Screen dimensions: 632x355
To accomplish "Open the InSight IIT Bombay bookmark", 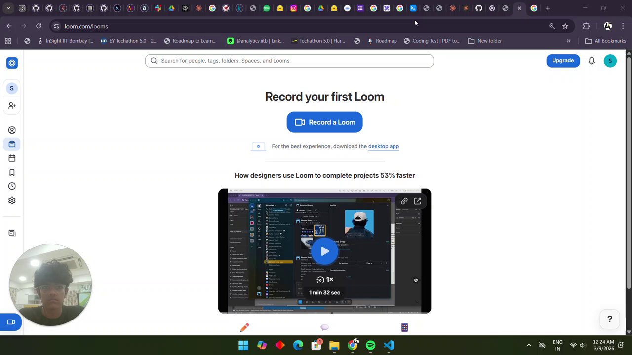I will tap(65, 41).
